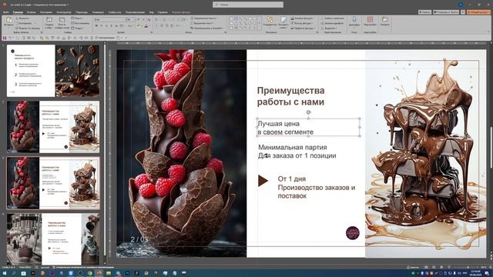Create a new slide with Создать слайд
The height and width of the screenshot is (277, 493).
pos(49,22)
